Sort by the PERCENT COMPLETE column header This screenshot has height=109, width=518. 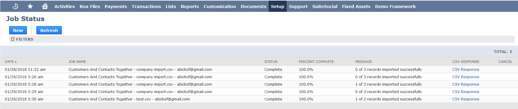point(316,62)
